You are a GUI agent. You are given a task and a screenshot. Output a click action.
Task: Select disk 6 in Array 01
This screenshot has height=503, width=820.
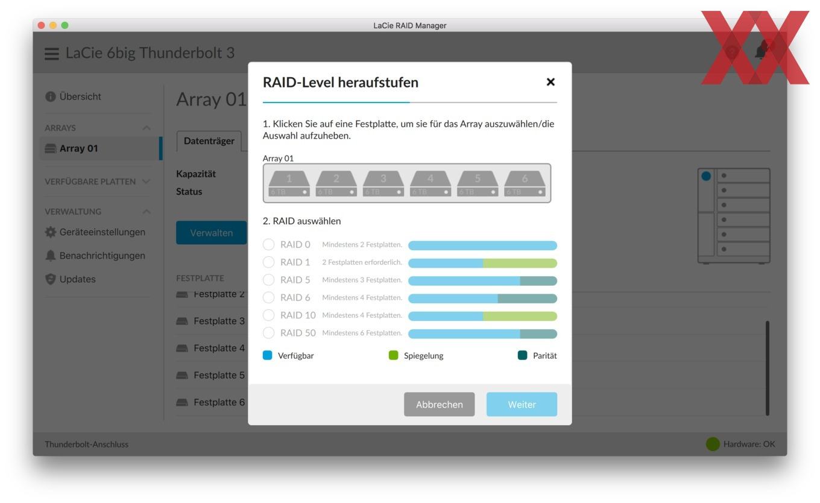(x=525, y=183)
